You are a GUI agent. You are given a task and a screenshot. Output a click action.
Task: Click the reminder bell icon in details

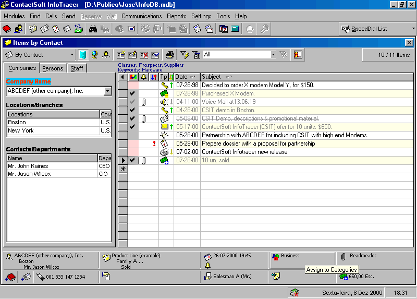pyautogui.click(x=207, y=266)
